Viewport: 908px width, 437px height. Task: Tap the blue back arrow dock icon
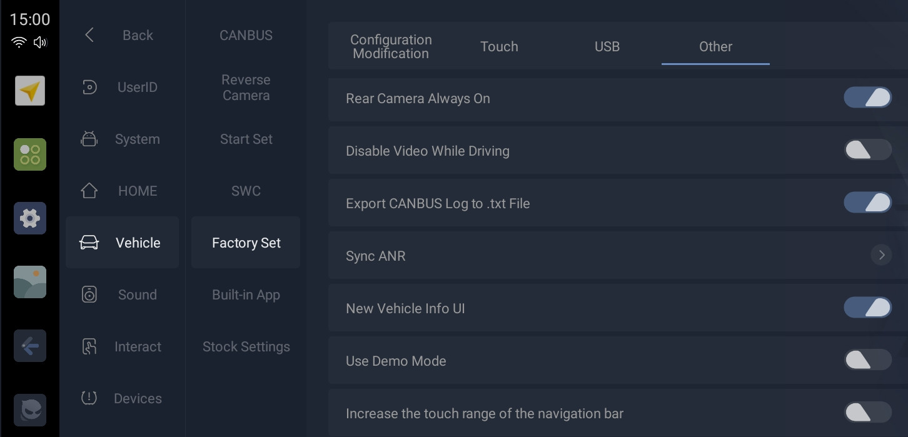click(x=30, y=346)
